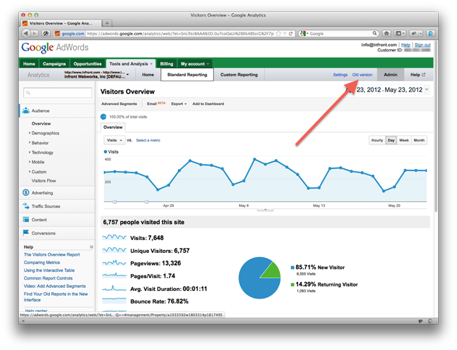Image resolution: width=457 pixels, height=350 pixels.
Task: Switch graph to Hourly view
Action: (x=377, y=140)
